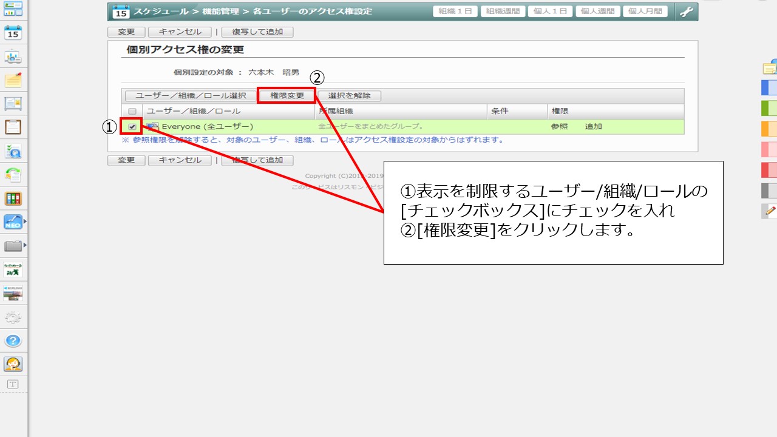The image size is (777, 437).
Task: Expand the arrow next to the grey folder icon
Action: click(x=25, y=245)
